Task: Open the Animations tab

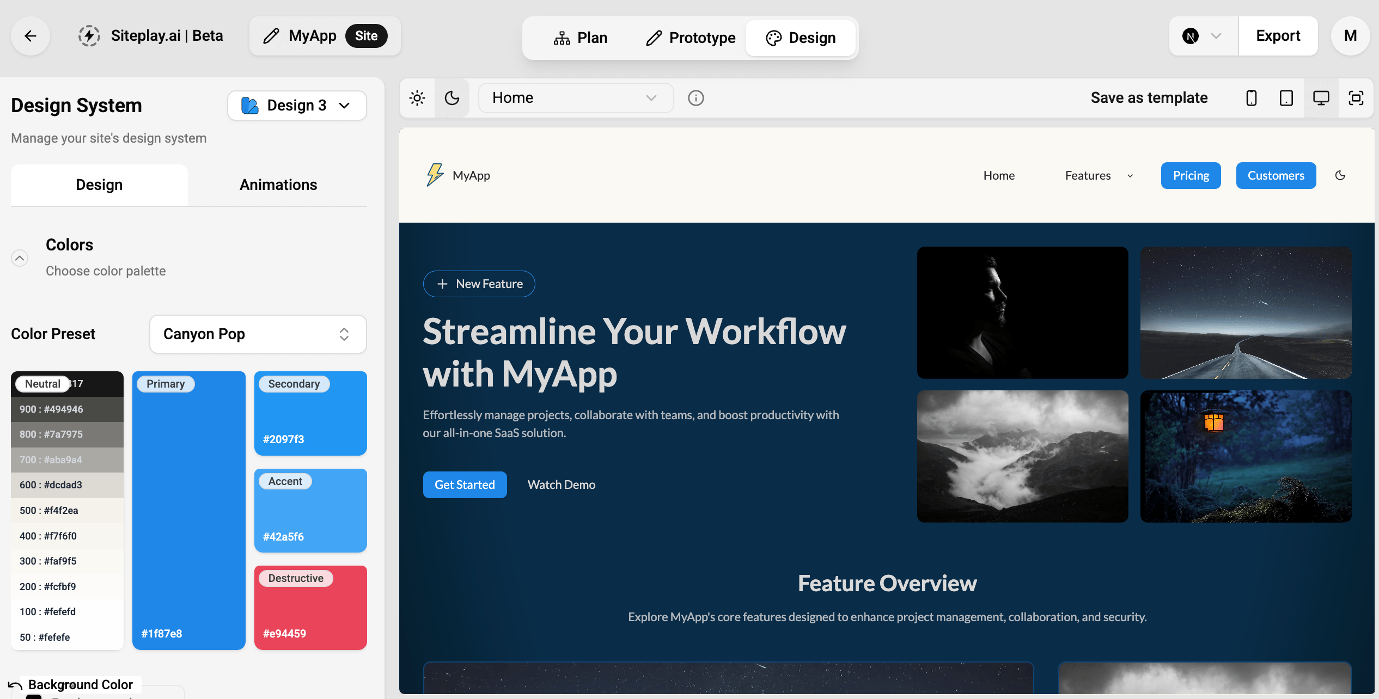Action: (278, 185)
